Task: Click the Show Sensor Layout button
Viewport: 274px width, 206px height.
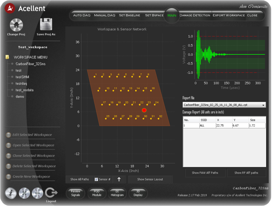Action: tap(150, 180)
